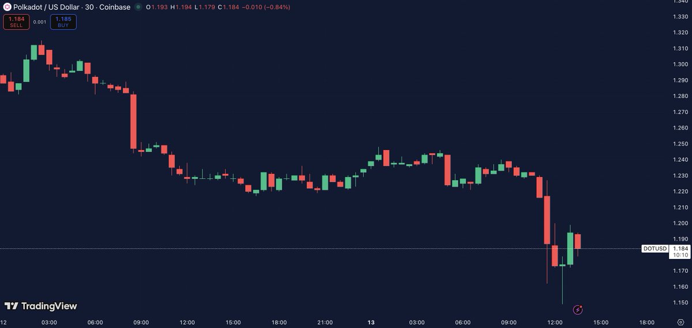Click the 10:10 bar countdown tag
Screen dimensions: 692x328
pos(680,255)
